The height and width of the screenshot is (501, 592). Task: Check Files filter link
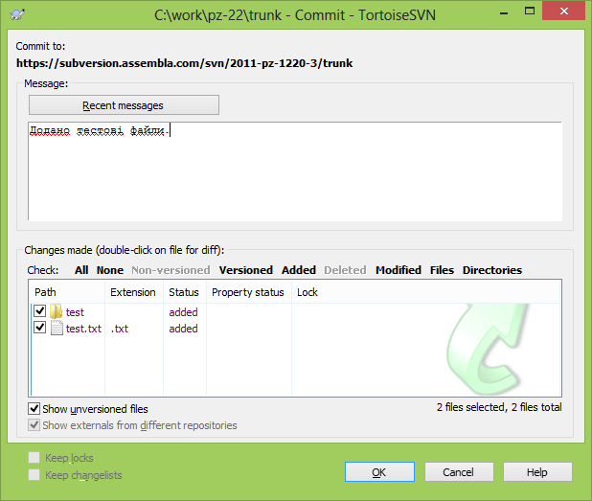tap(442, 270)
